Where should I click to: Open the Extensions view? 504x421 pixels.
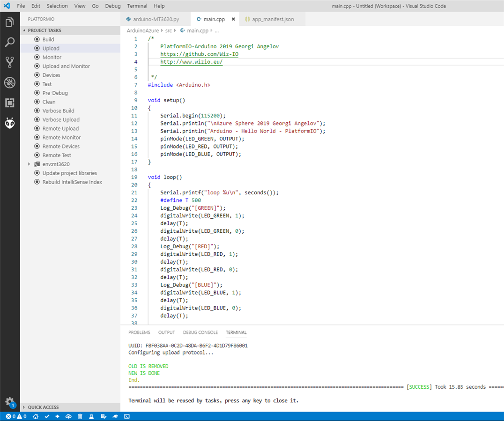point(10,103)
